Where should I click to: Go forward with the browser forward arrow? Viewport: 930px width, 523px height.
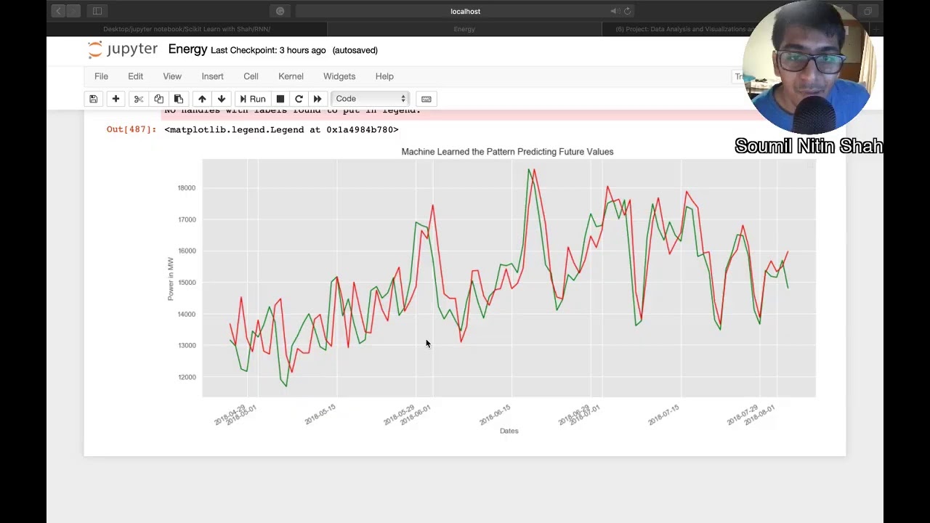click(73, 11)
